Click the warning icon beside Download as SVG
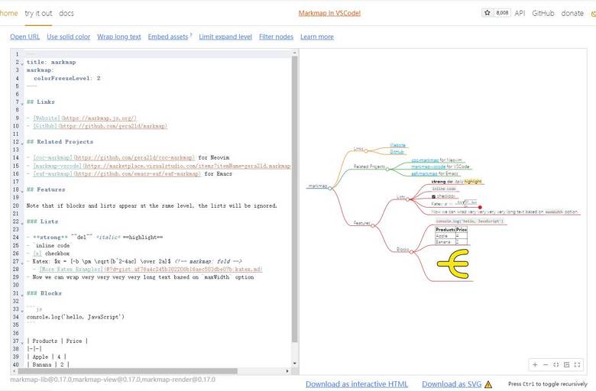The width and height of the screenshot is (596, 391). 488,384
